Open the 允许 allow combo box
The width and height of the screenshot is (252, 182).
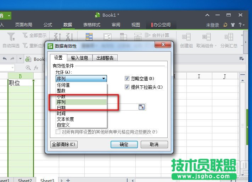coord(81,79)
